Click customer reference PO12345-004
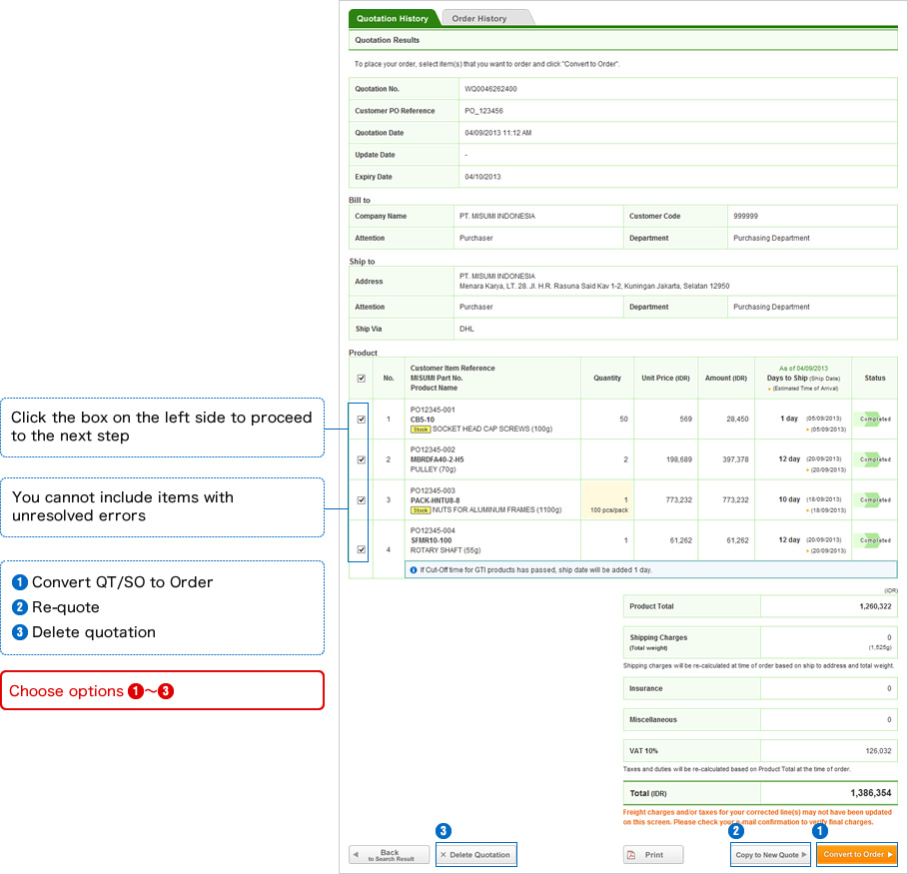 tap(433, 531)
